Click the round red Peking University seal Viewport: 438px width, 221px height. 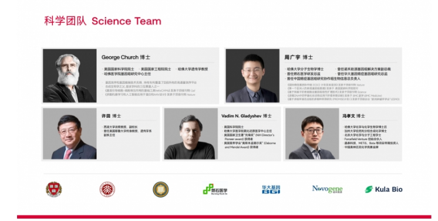pyautogui.click(x=107, y=189)
